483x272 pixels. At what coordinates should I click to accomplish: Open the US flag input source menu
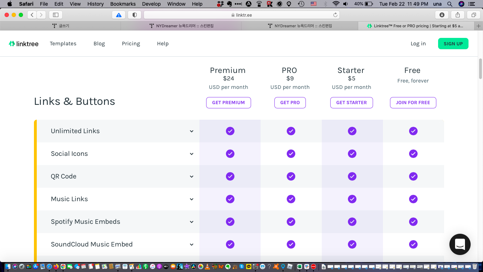314,4
